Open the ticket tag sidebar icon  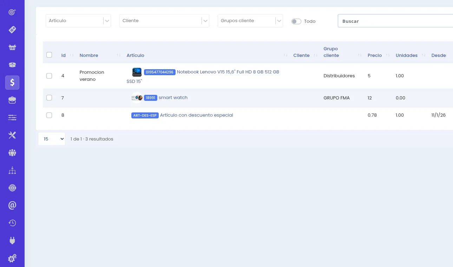click(x=12, y=30)
